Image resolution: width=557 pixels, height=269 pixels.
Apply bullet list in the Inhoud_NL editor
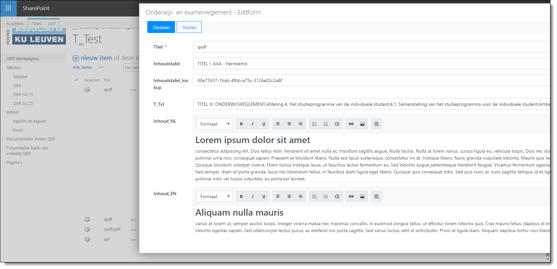(314, 124)
